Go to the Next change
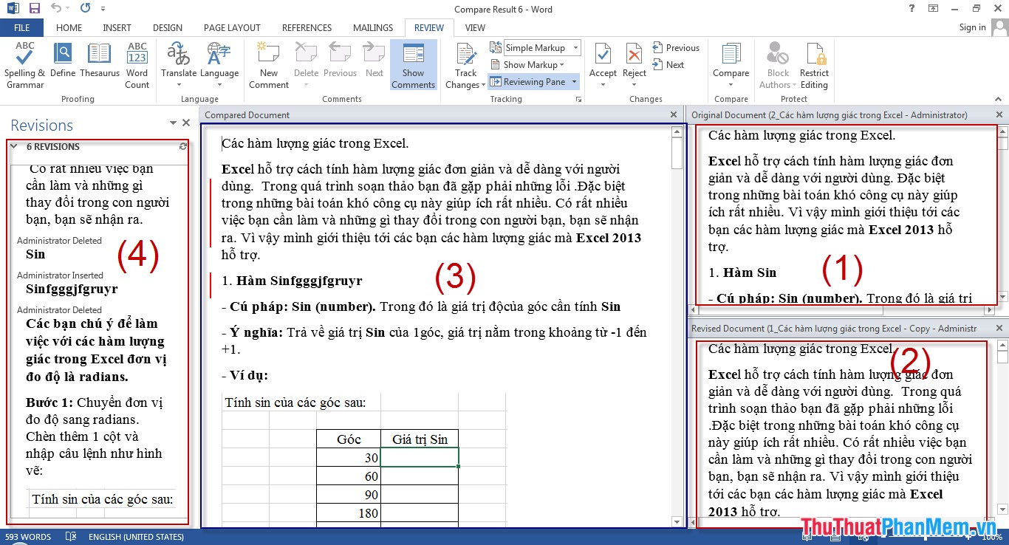Image resolution: width=1009 pixels, height=545 pixels. point(668,65)
